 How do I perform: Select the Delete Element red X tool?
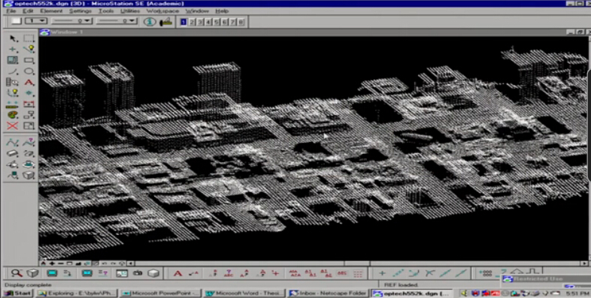[x=13, y=126]
